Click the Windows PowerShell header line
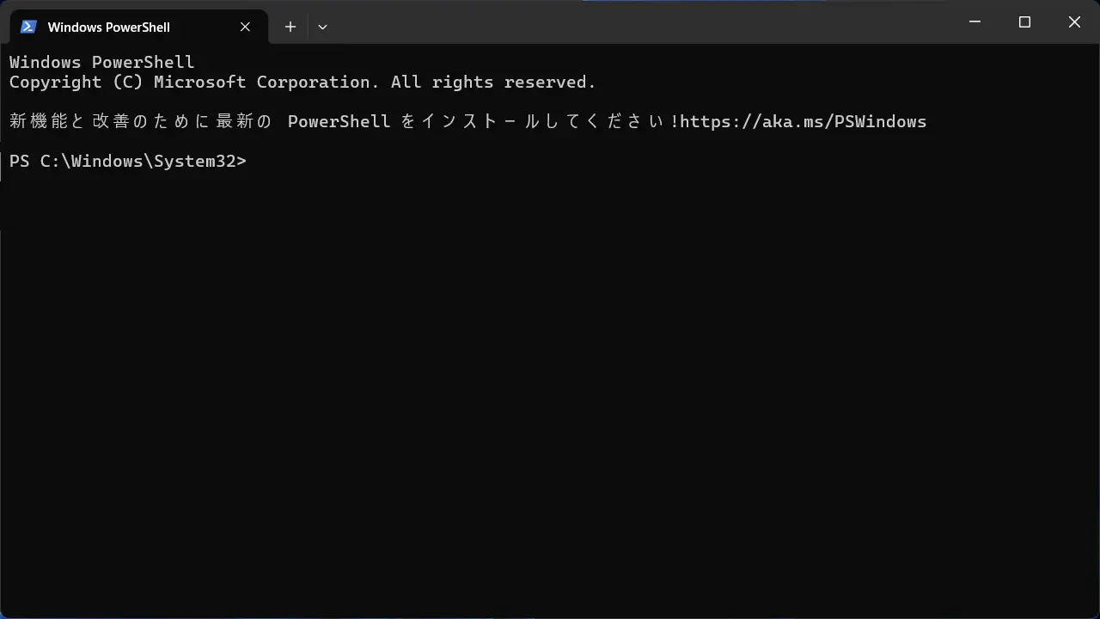This screenshot has width=1100, height=619. coord(101,62)
